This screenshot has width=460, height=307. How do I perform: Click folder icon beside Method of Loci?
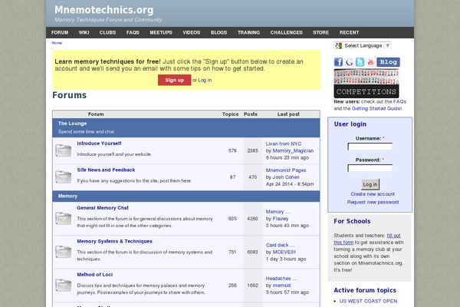[64, 286]
